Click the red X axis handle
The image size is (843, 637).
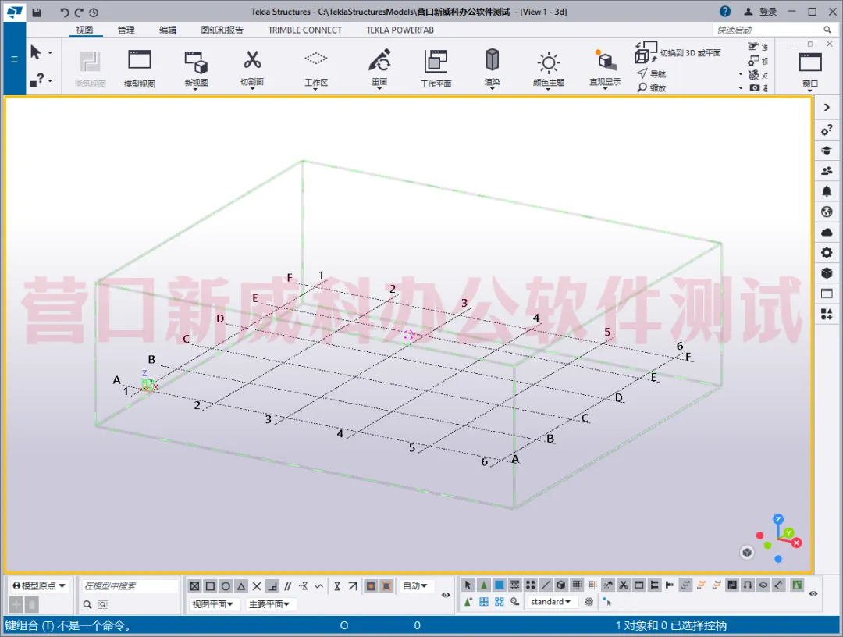coord(797,543)
